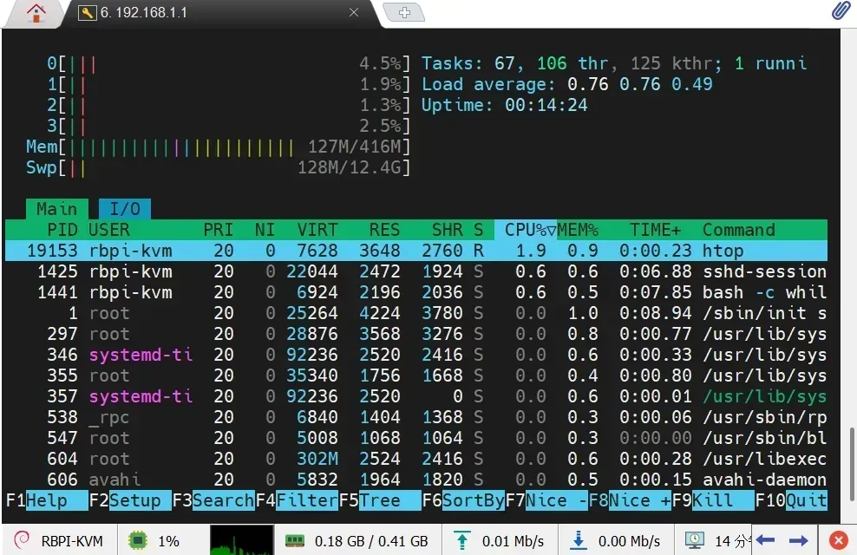Click the Home tab icon
Image resolution: width=857 pixels, height=555 pixels.
[36, 13]
